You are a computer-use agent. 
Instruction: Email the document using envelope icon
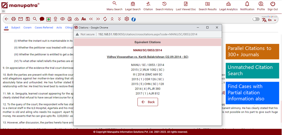click(x=21, y=19)
